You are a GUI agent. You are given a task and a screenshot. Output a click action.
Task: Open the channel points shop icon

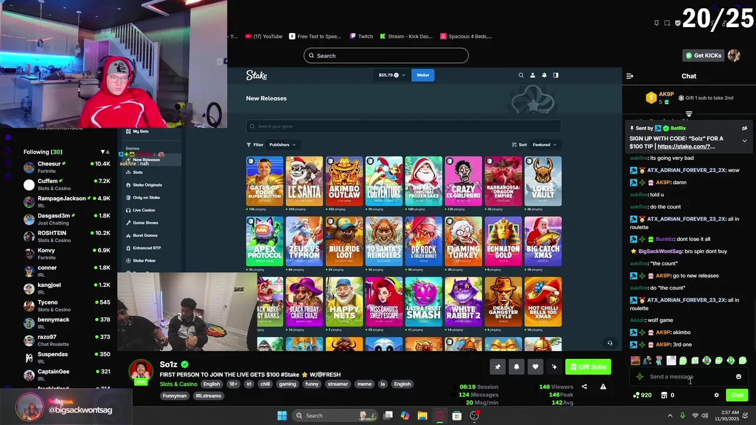(664, 395)
